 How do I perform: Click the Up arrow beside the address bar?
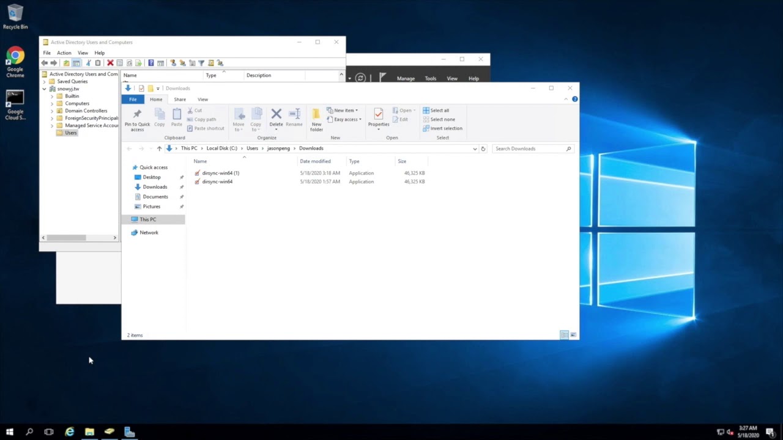point(159,148)
